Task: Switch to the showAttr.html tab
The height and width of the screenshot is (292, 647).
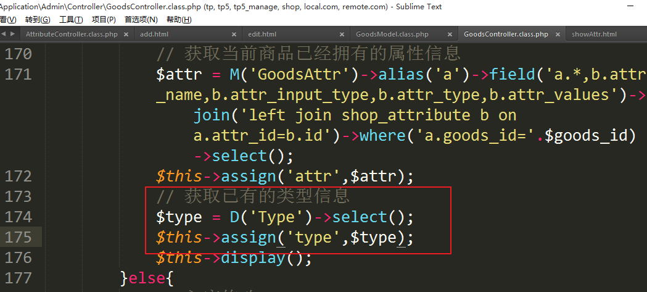Action: tap(594, 35)
